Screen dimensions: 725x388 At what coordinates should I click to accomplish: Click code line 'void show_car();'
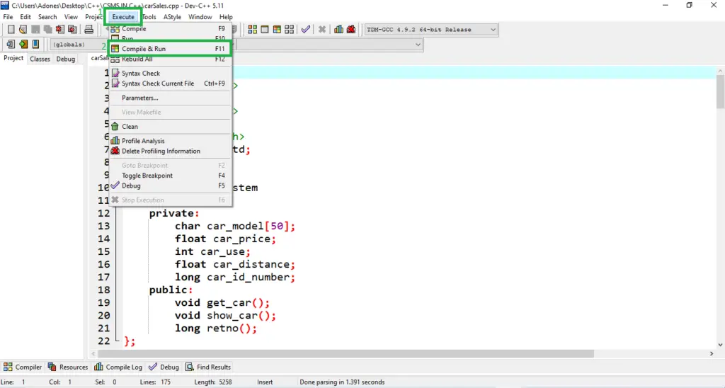225,315
